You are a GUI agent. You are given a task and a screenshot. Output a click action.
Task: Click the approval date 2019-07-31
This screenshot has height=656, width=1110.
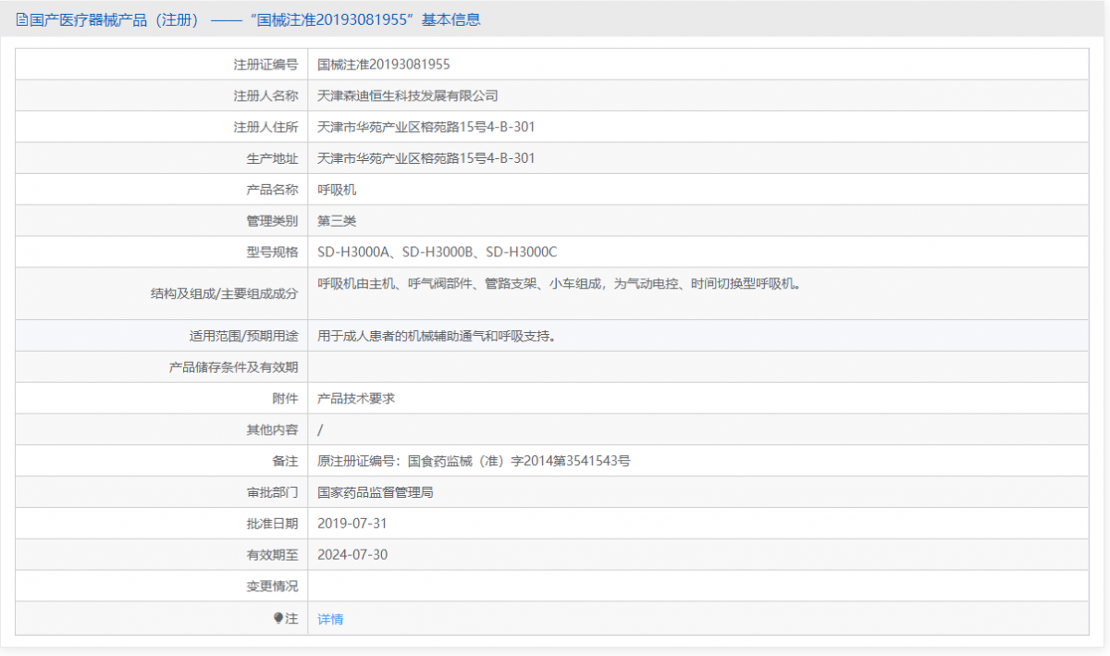coord(352,523)
